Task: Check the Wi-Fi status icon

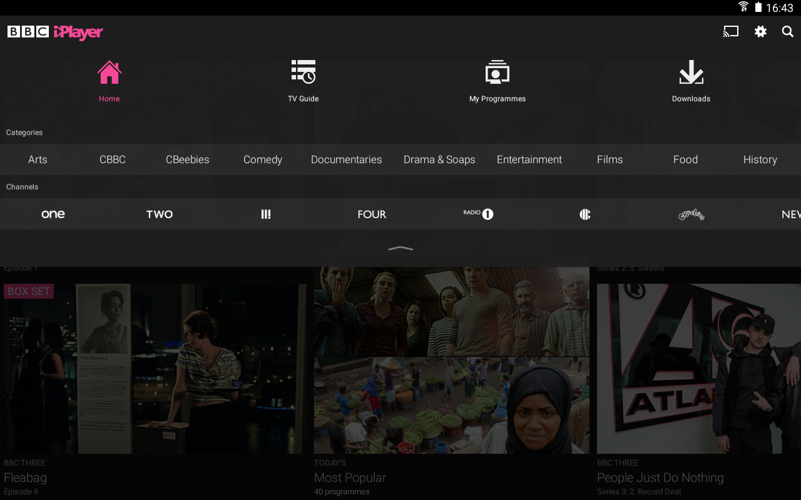Action: tap(743, 7)
